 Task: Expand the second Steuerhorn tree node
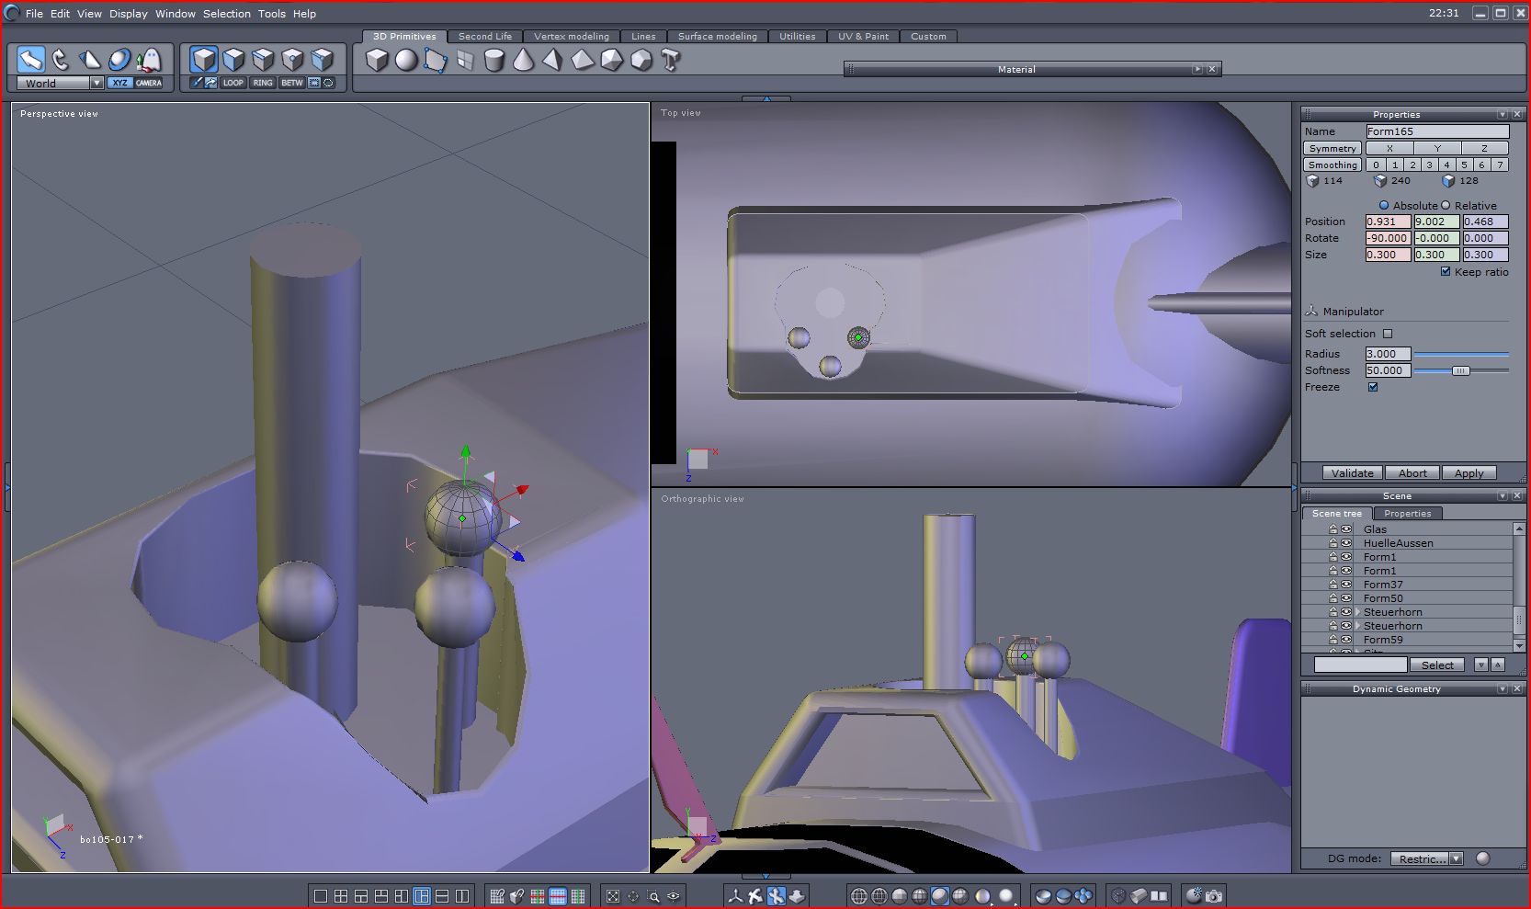point(1357,626)
